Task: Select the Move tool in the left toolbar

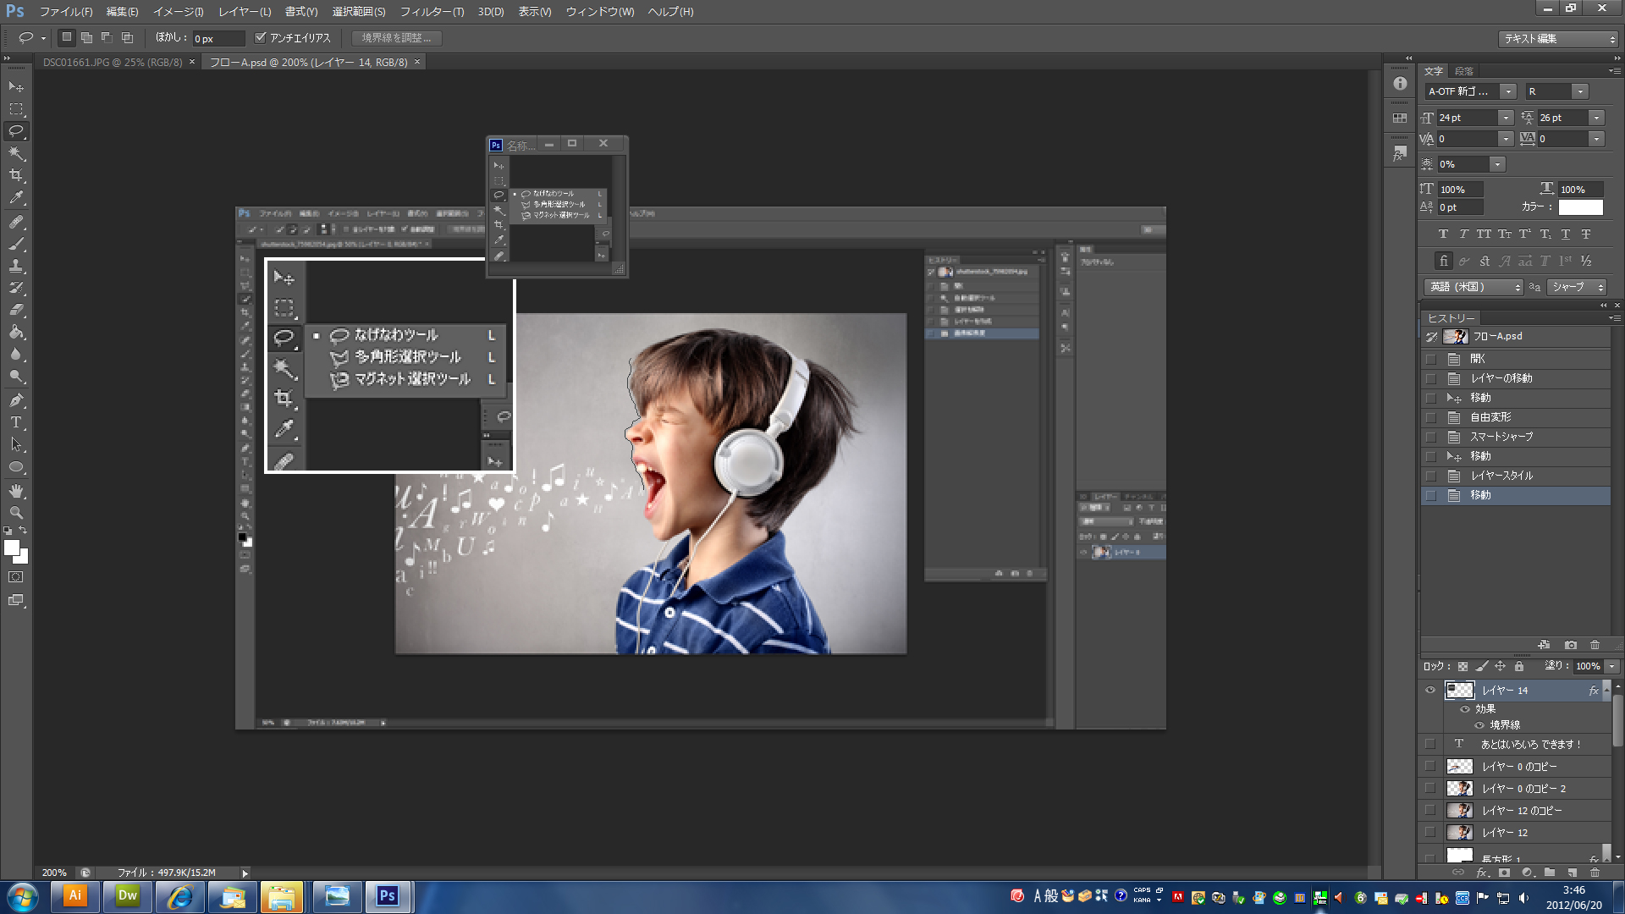Action: [x=16, y=86]
